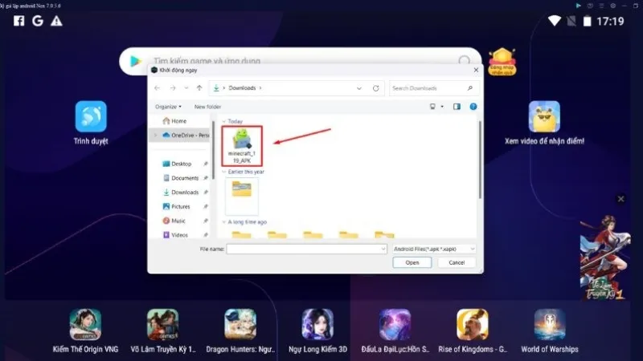643x361 pixels.
Task: Click the Google G icon in status bar
Action: coord(38,21)
